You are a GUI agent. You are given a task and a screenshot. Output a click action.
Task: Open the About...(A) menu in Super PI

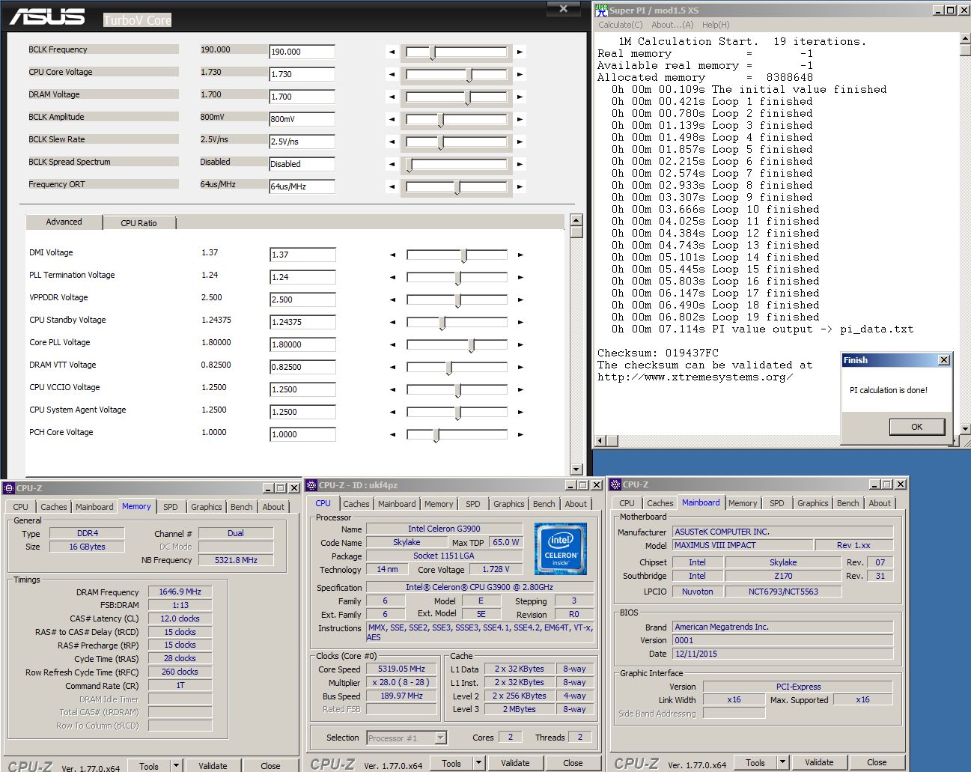pos(672,25)
